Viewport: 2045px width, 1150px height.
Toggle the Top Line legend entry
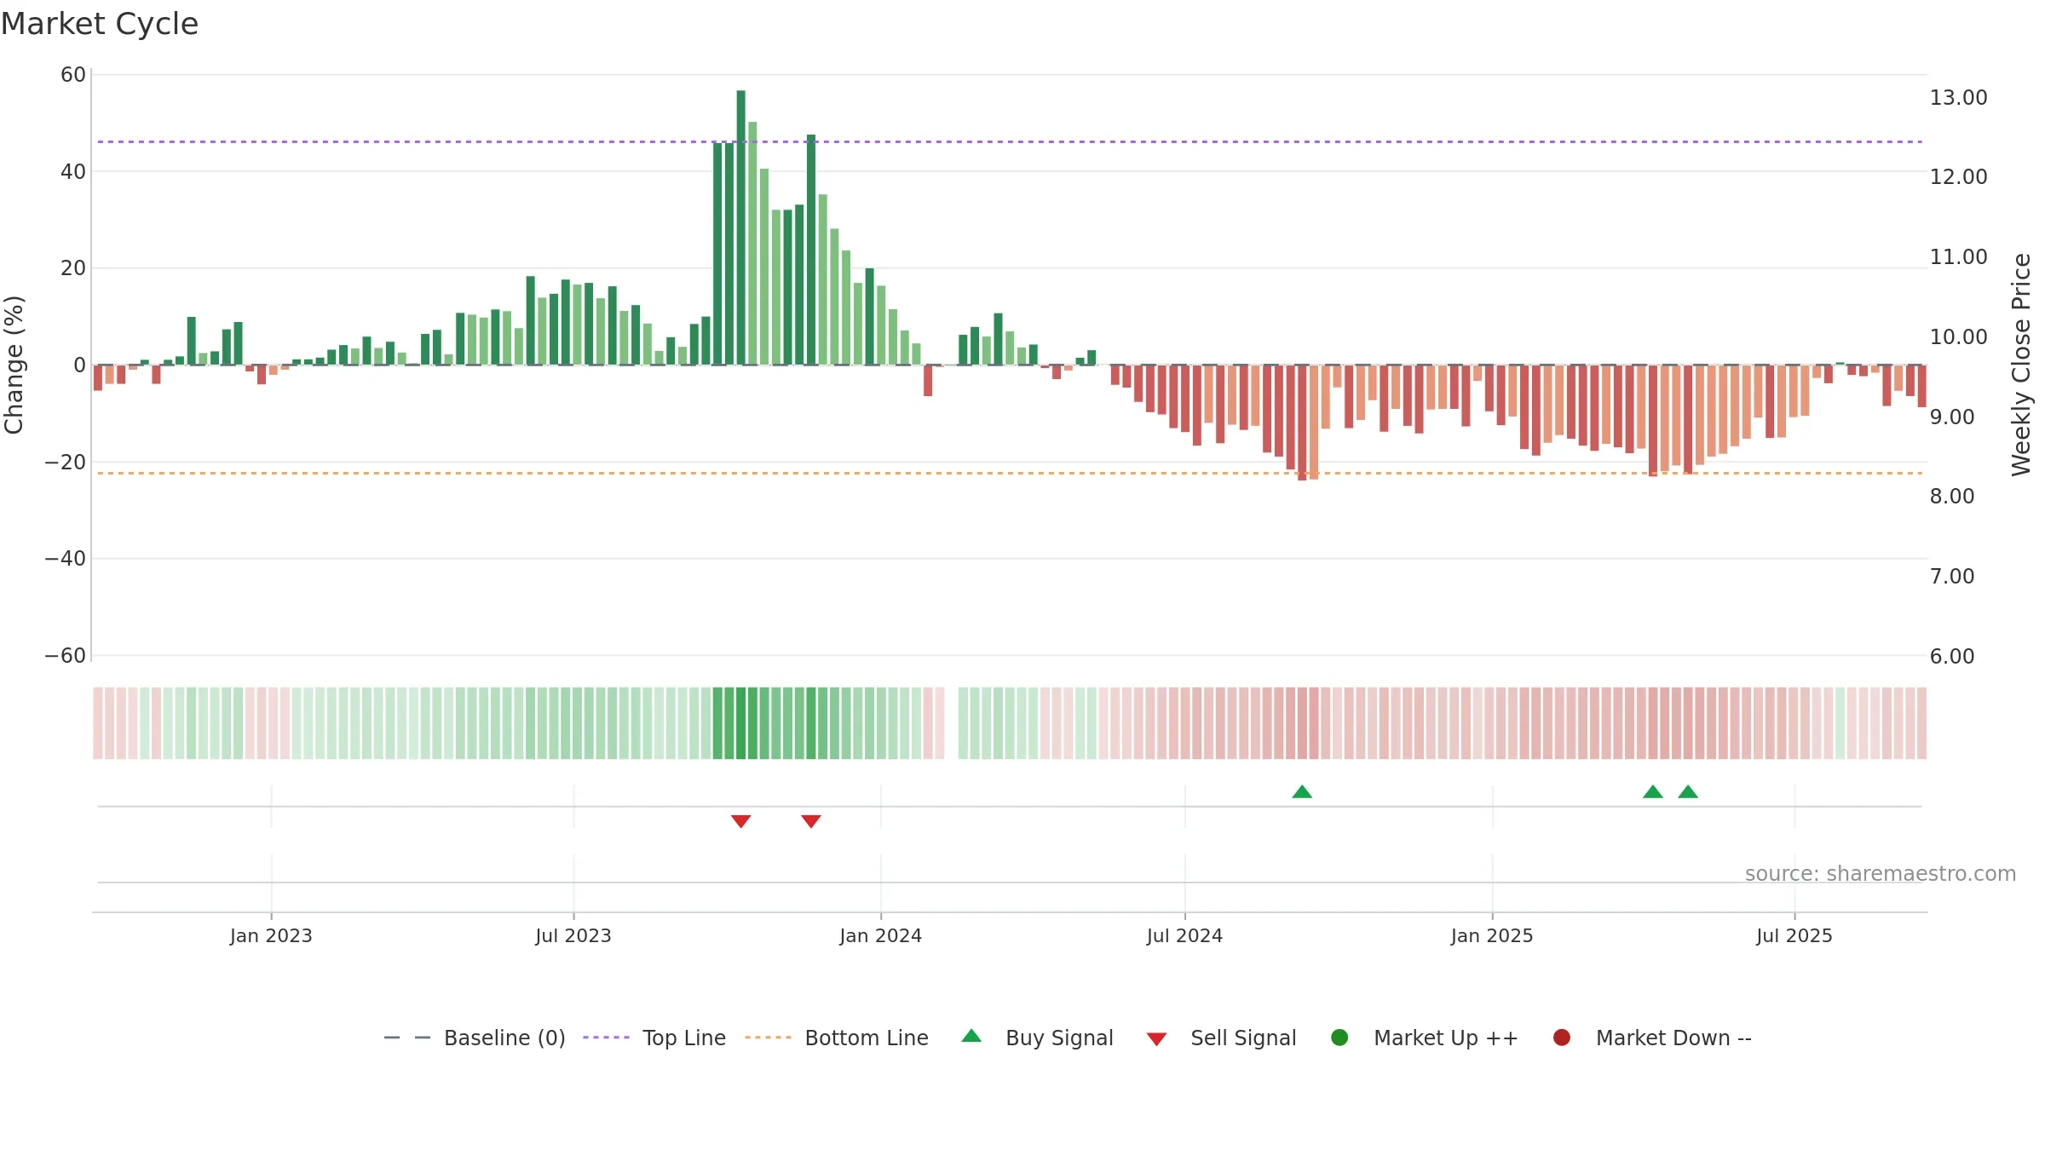654,1038
